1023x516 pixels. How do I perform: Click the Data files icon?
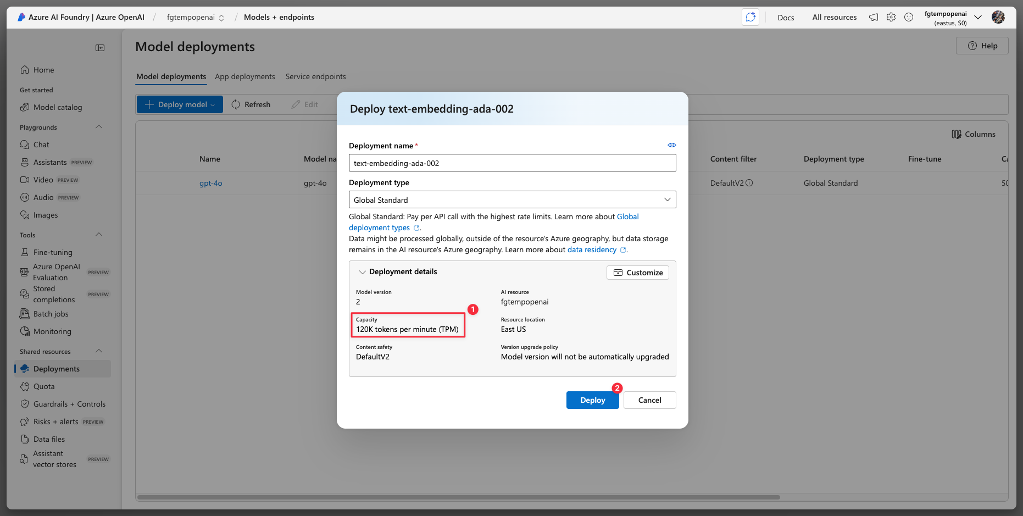pyautogui.click(x=25, y=439)
